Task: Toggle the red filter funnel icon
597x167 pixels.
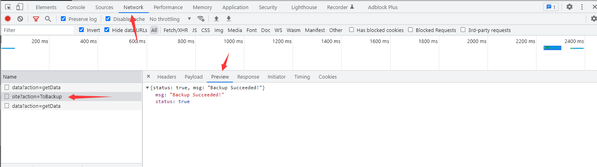Action: [36, 19]
